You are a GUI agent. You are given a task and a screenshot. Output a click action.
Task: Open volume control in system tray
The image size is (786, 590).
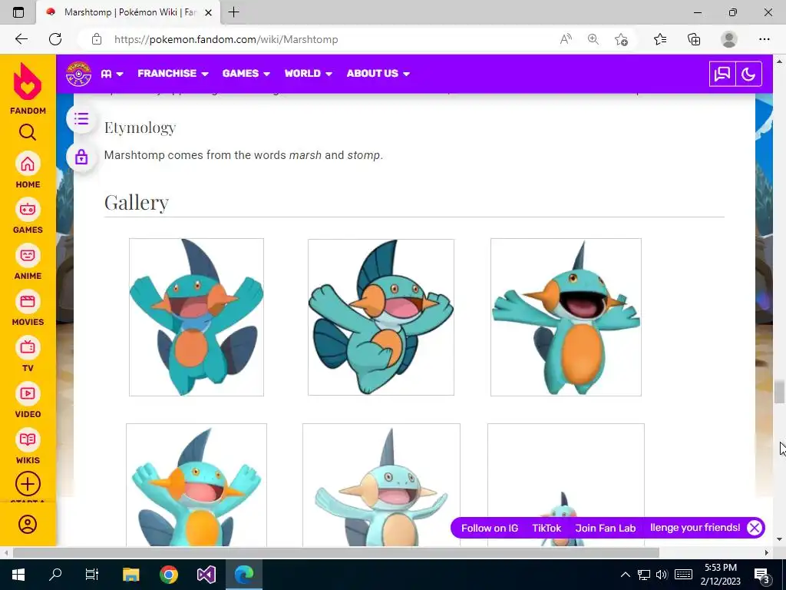tap(662, 575)
